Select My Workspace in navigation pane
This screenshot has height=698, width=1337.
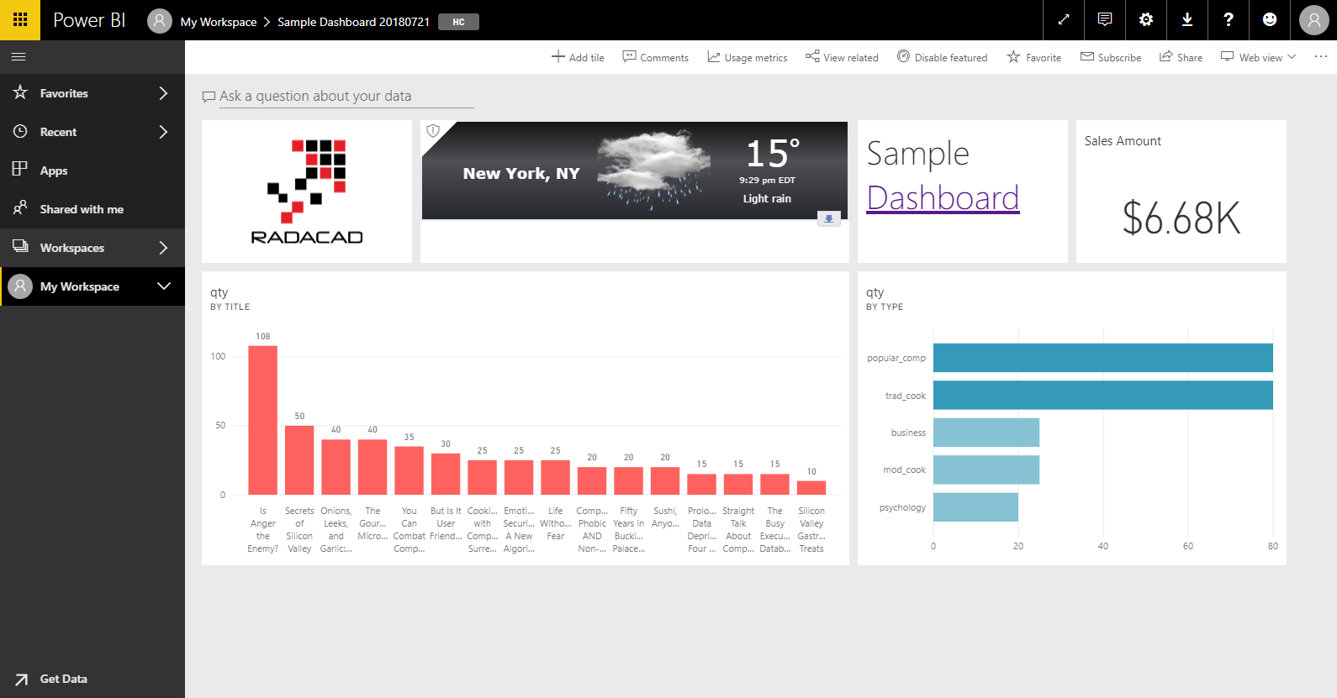click(92, 286)
